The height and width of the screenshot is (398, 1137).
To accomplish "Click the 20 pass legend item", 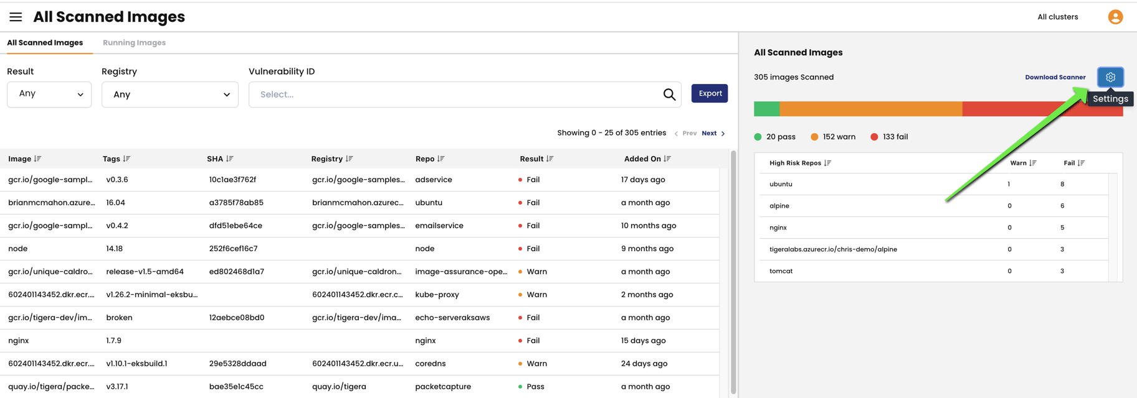I will tap(775, 137).
